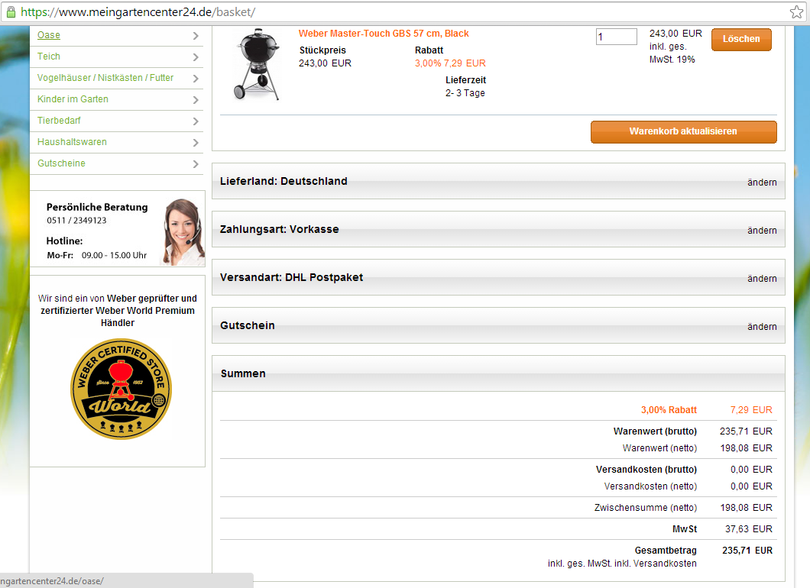This screenshot has height=588, width=810.
Task: Click the Weber grill product thumbnail
Action: point(258,64)
